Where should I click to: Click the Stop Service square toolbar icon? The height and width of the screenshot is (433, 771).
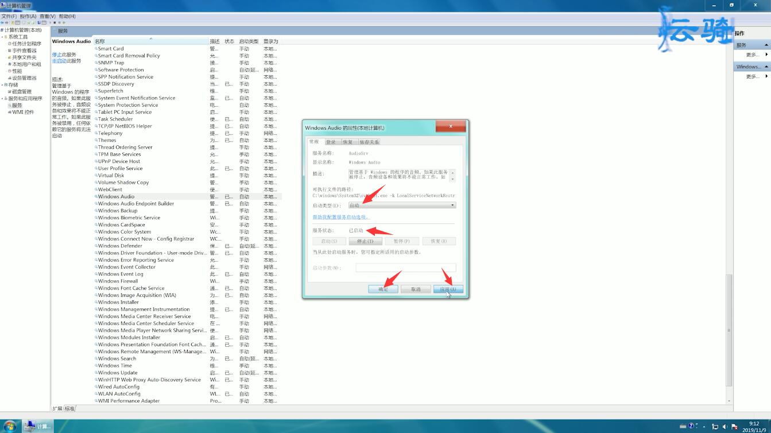click(x=55, y=23)
